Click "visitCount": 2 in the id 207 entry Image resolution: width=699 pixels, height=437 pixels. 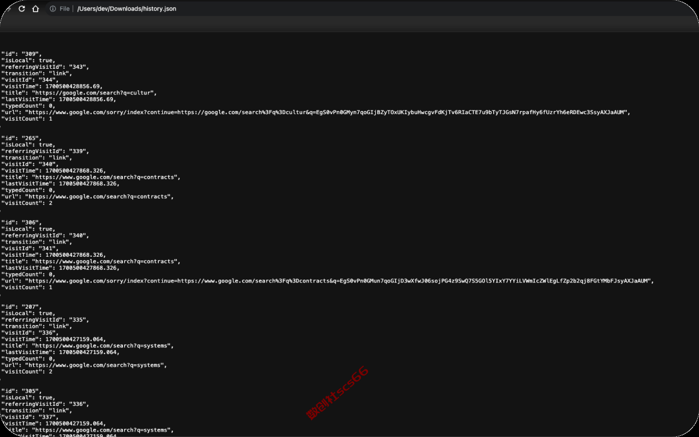pos(27,372)
